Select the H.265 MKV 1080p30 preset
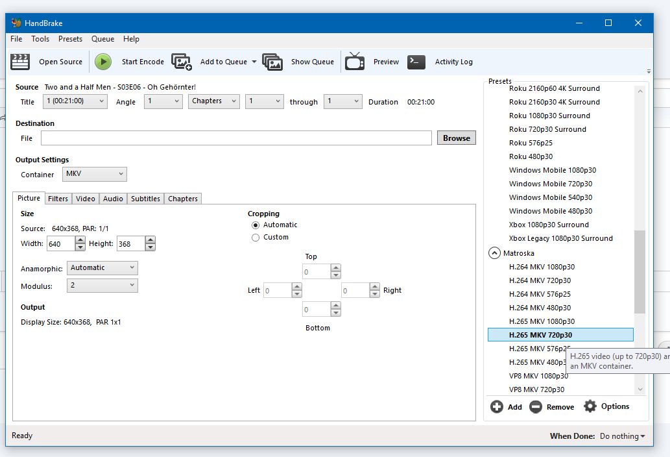This screenshot has width=670, height=457. point(542,321)
